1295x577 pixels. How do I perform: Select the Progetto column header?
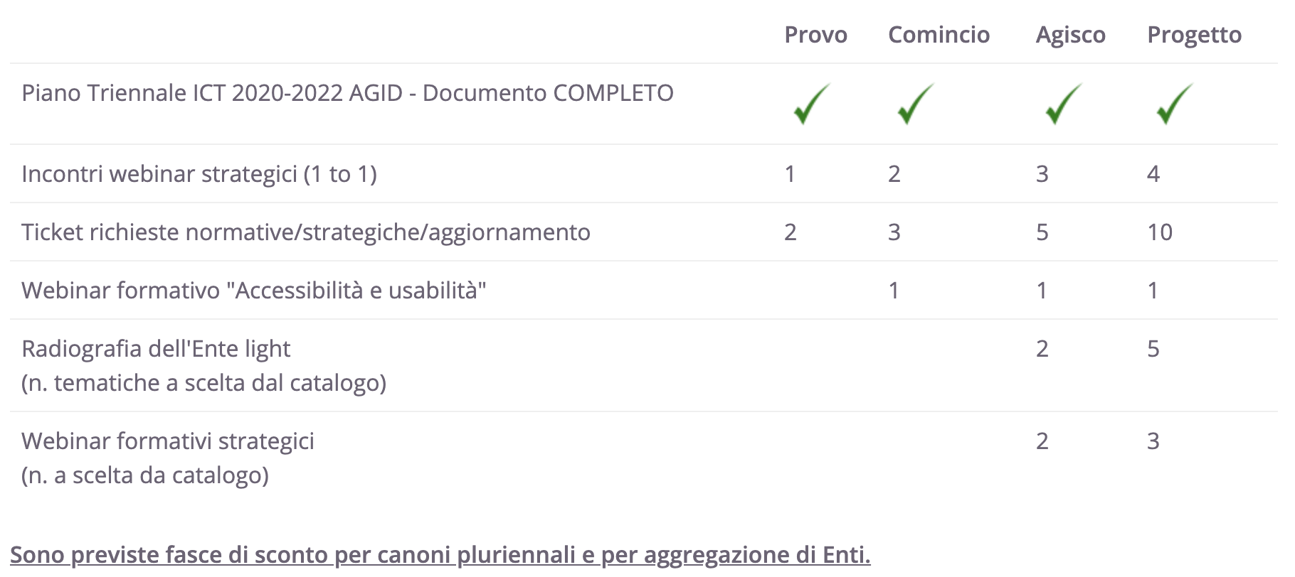(x=1194, y=35)
